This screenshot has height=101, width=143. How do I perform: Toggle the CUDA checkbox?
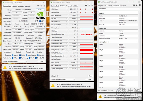click(20, 55)
